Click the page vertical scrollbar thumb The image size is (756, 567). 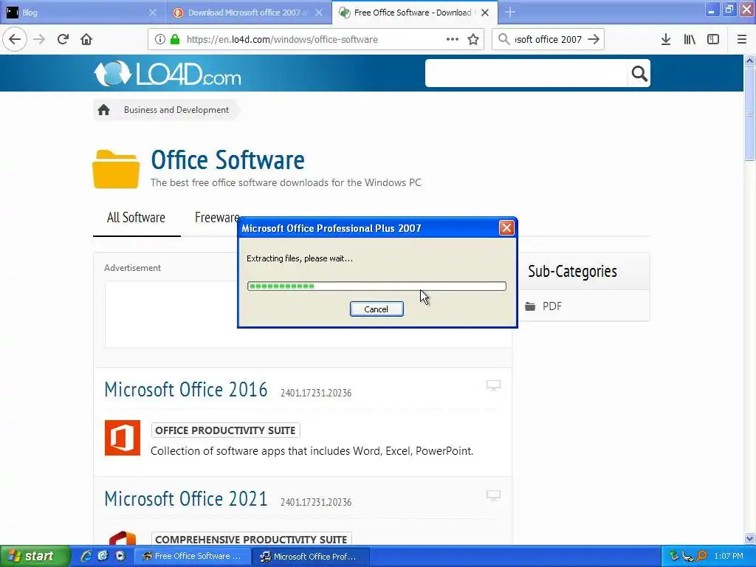coord(749,114)
